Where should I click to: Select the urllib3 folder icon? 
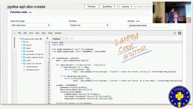[24, 61]
